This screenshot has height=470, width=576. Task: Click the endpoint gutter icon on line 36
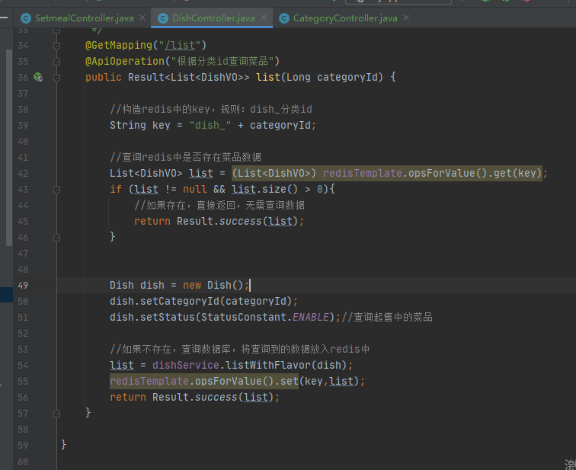coord(38,77)
